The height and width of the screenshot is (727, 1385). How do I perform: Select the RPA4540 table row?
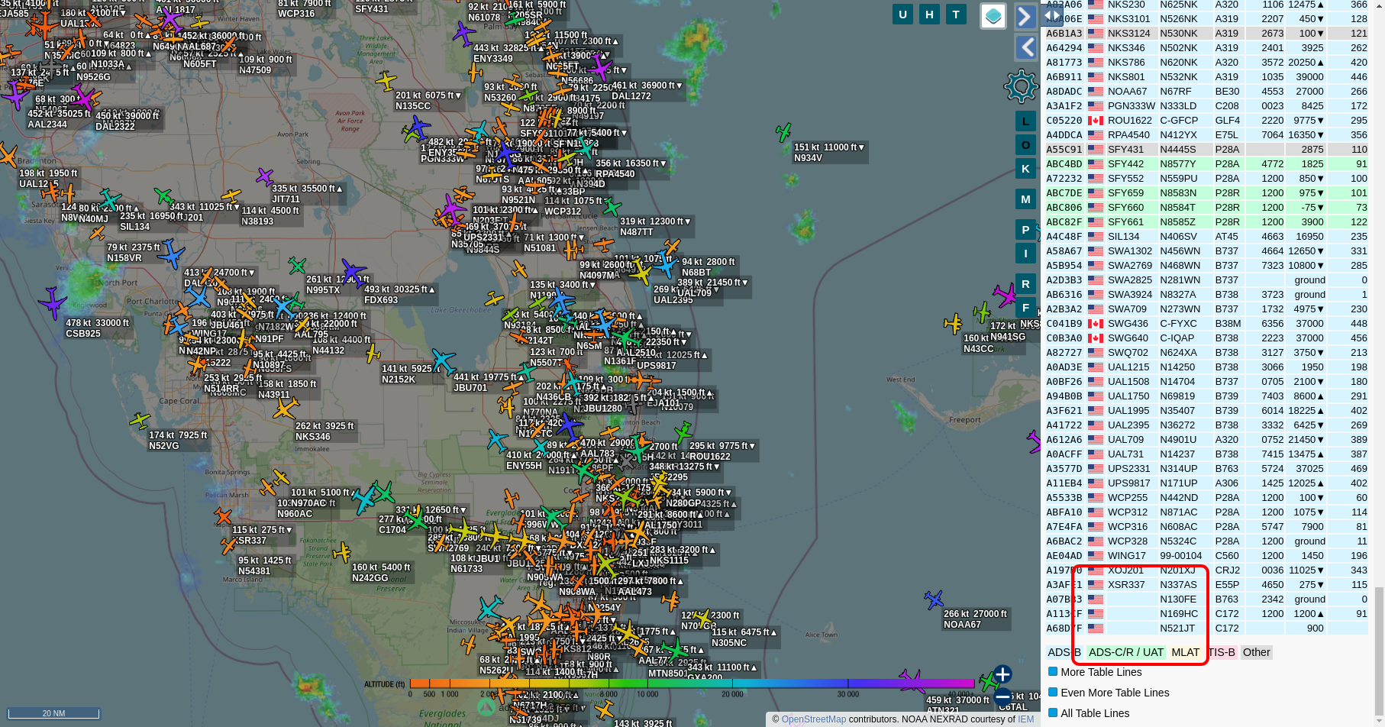[x=1206, y=135]
